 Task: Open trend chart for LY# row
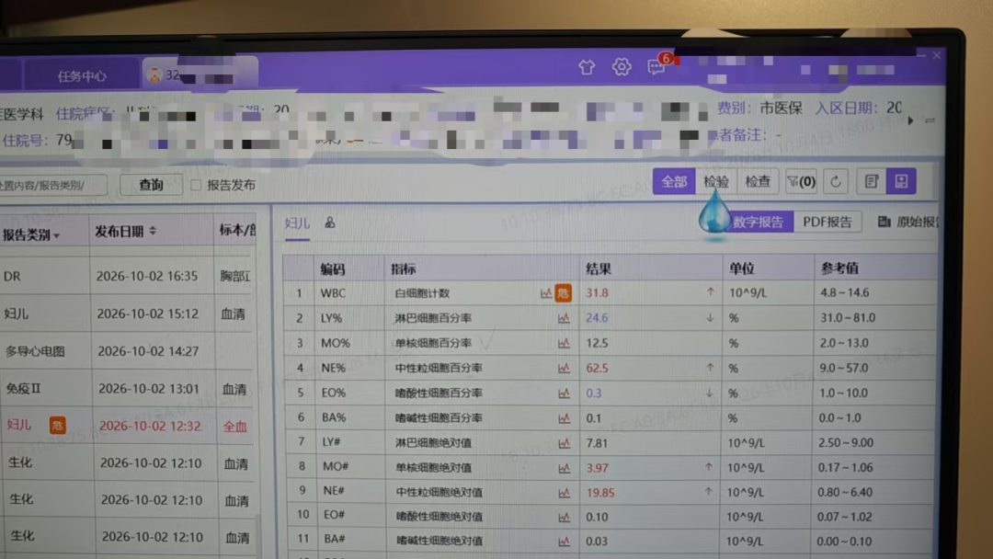(x=564, y=443)
